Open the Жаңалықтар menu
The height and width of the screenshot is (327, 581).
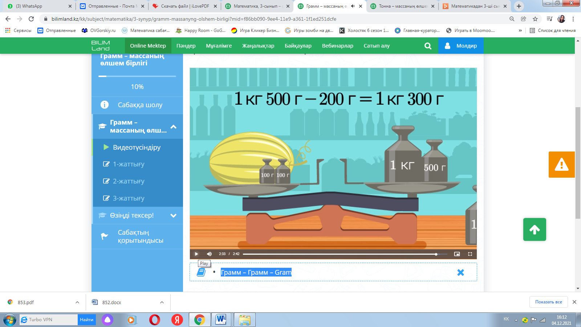coord(258,46)
